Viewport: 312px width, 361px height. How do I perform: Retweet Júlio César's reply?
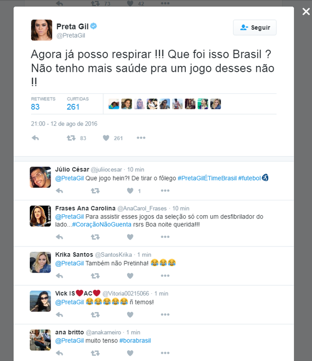pyautogui.click(x=95, y=190)
